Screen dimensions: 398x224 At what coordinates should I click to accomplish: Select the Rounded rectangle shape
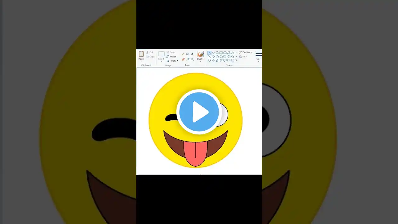coord(225,53)
